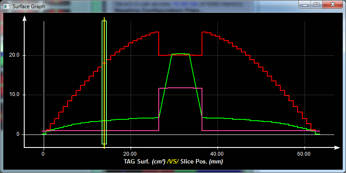Click the 20.00 tick label on X-axis
Image resolution: width=346 pixels, height=173 pixels.
coord(130,153)
